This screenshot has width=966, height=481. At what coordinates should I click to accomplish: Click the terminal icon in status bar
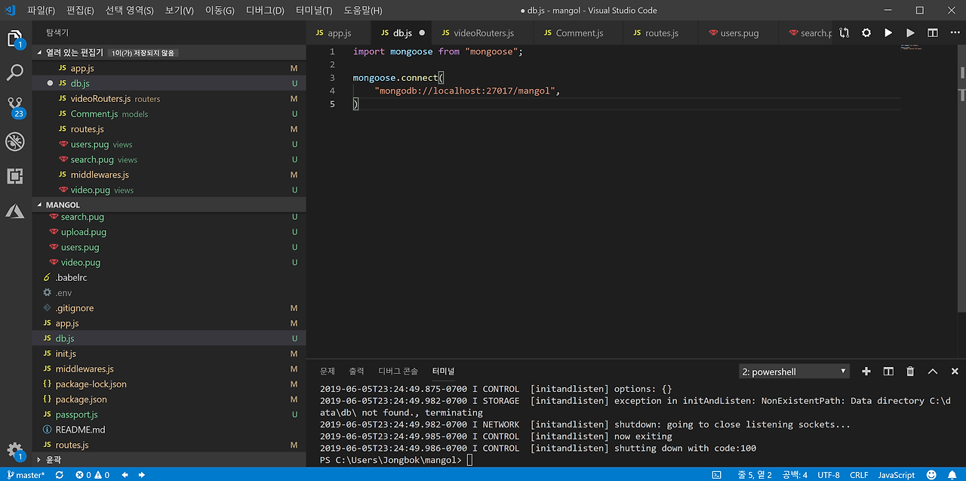point(716,475)
